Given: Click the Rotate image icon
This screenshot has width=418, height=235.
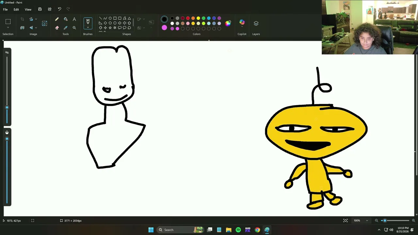Looking at the screenshot, I should coord(31,19).
